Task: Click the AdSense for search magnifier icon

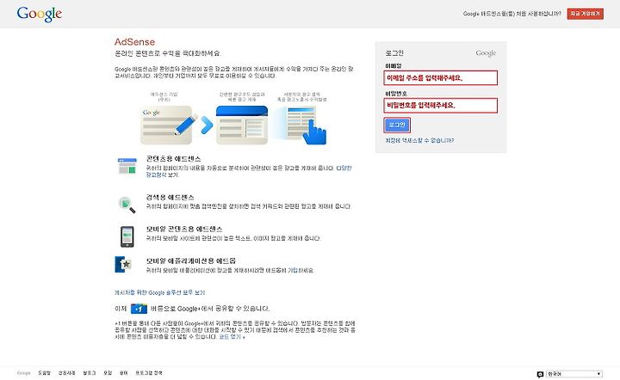Action: coord(127,205)
